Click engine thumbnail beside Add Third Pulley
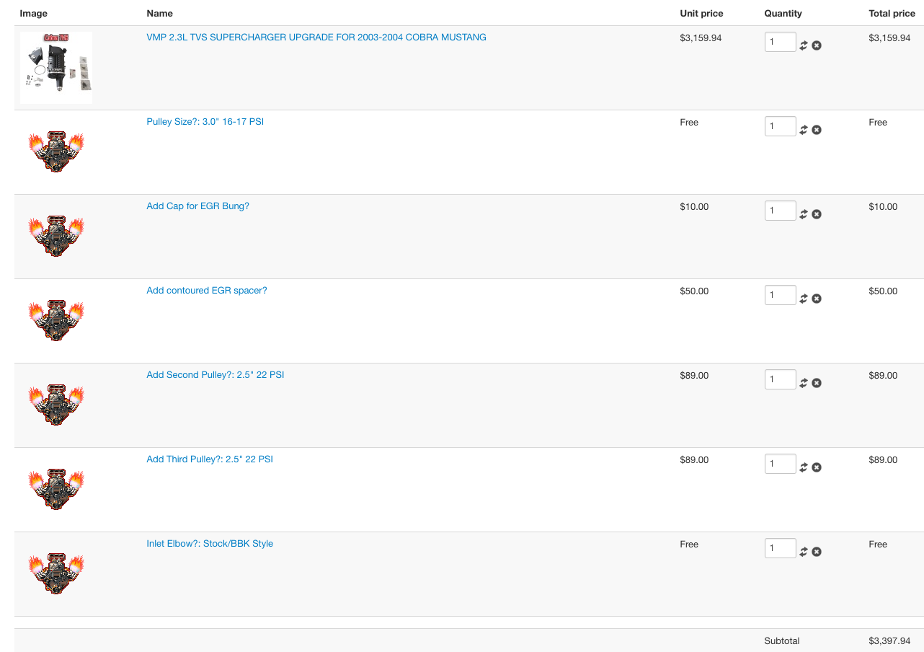This screenshot has width=924, height=652. (x=56, y=489)
